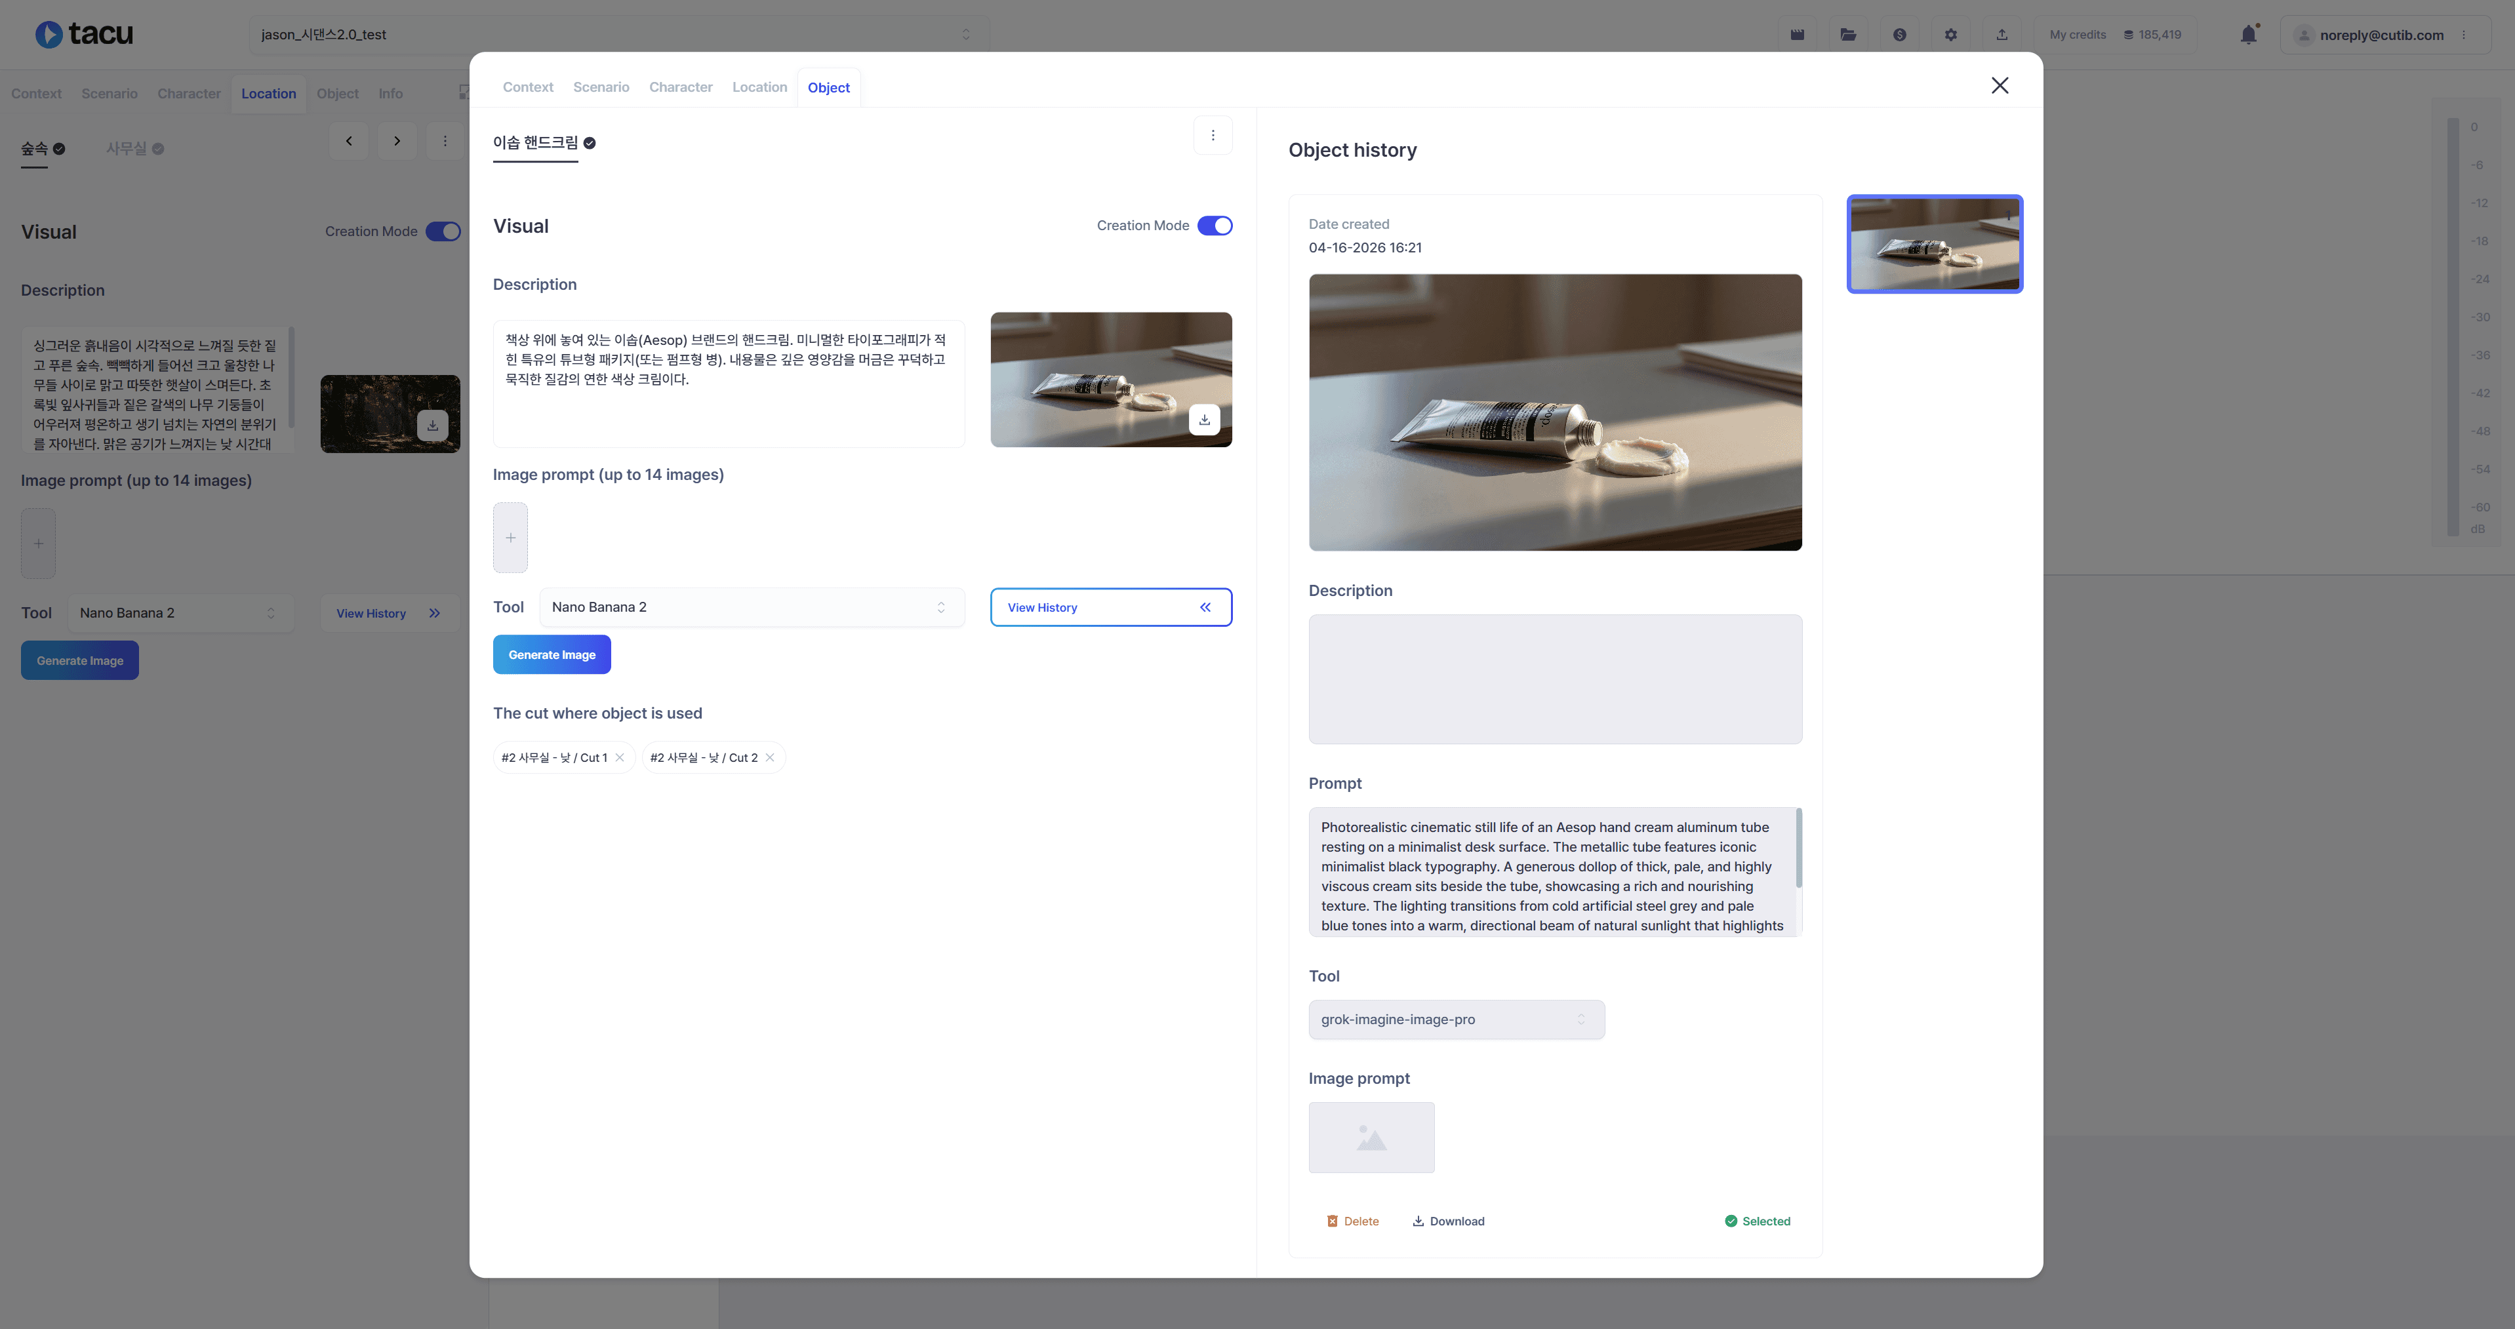Click the user avatar icon in header

click(x=2304, y=35)
